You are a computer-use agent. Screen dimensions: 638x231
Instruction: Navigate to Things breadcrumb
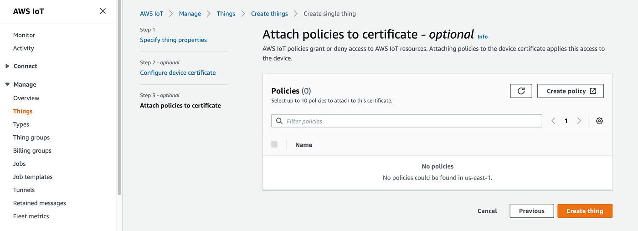pos(226,14)
